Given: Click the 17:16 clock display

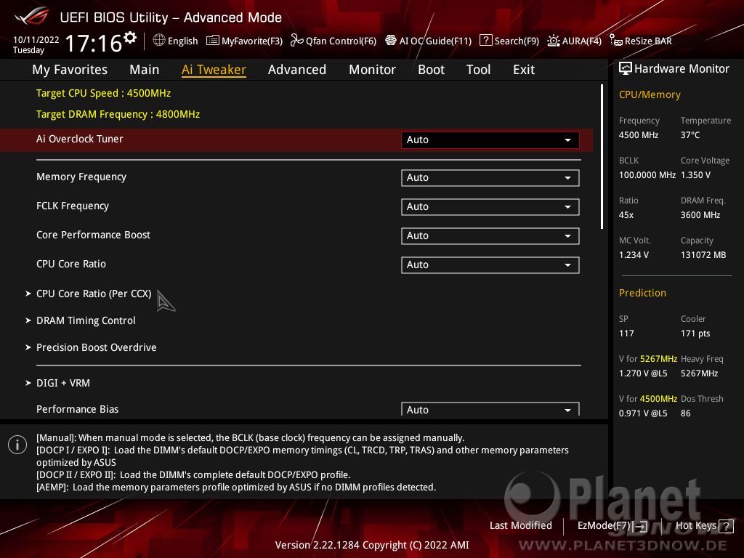Looking at the screenshot, I should coord(94,43).
